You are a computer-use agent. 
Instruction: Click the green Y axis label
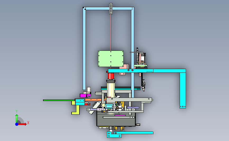pyautogui.click(x=16, y=111)
